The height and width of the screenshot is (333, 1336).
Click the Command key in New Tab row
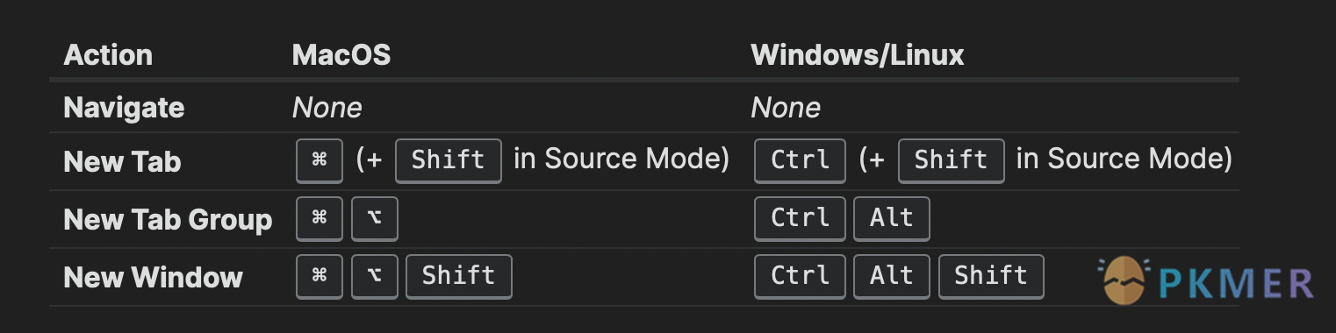tap(320, 160)
